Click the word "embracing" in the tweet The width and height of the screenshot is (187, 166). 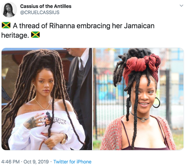(x=94, y=26)
